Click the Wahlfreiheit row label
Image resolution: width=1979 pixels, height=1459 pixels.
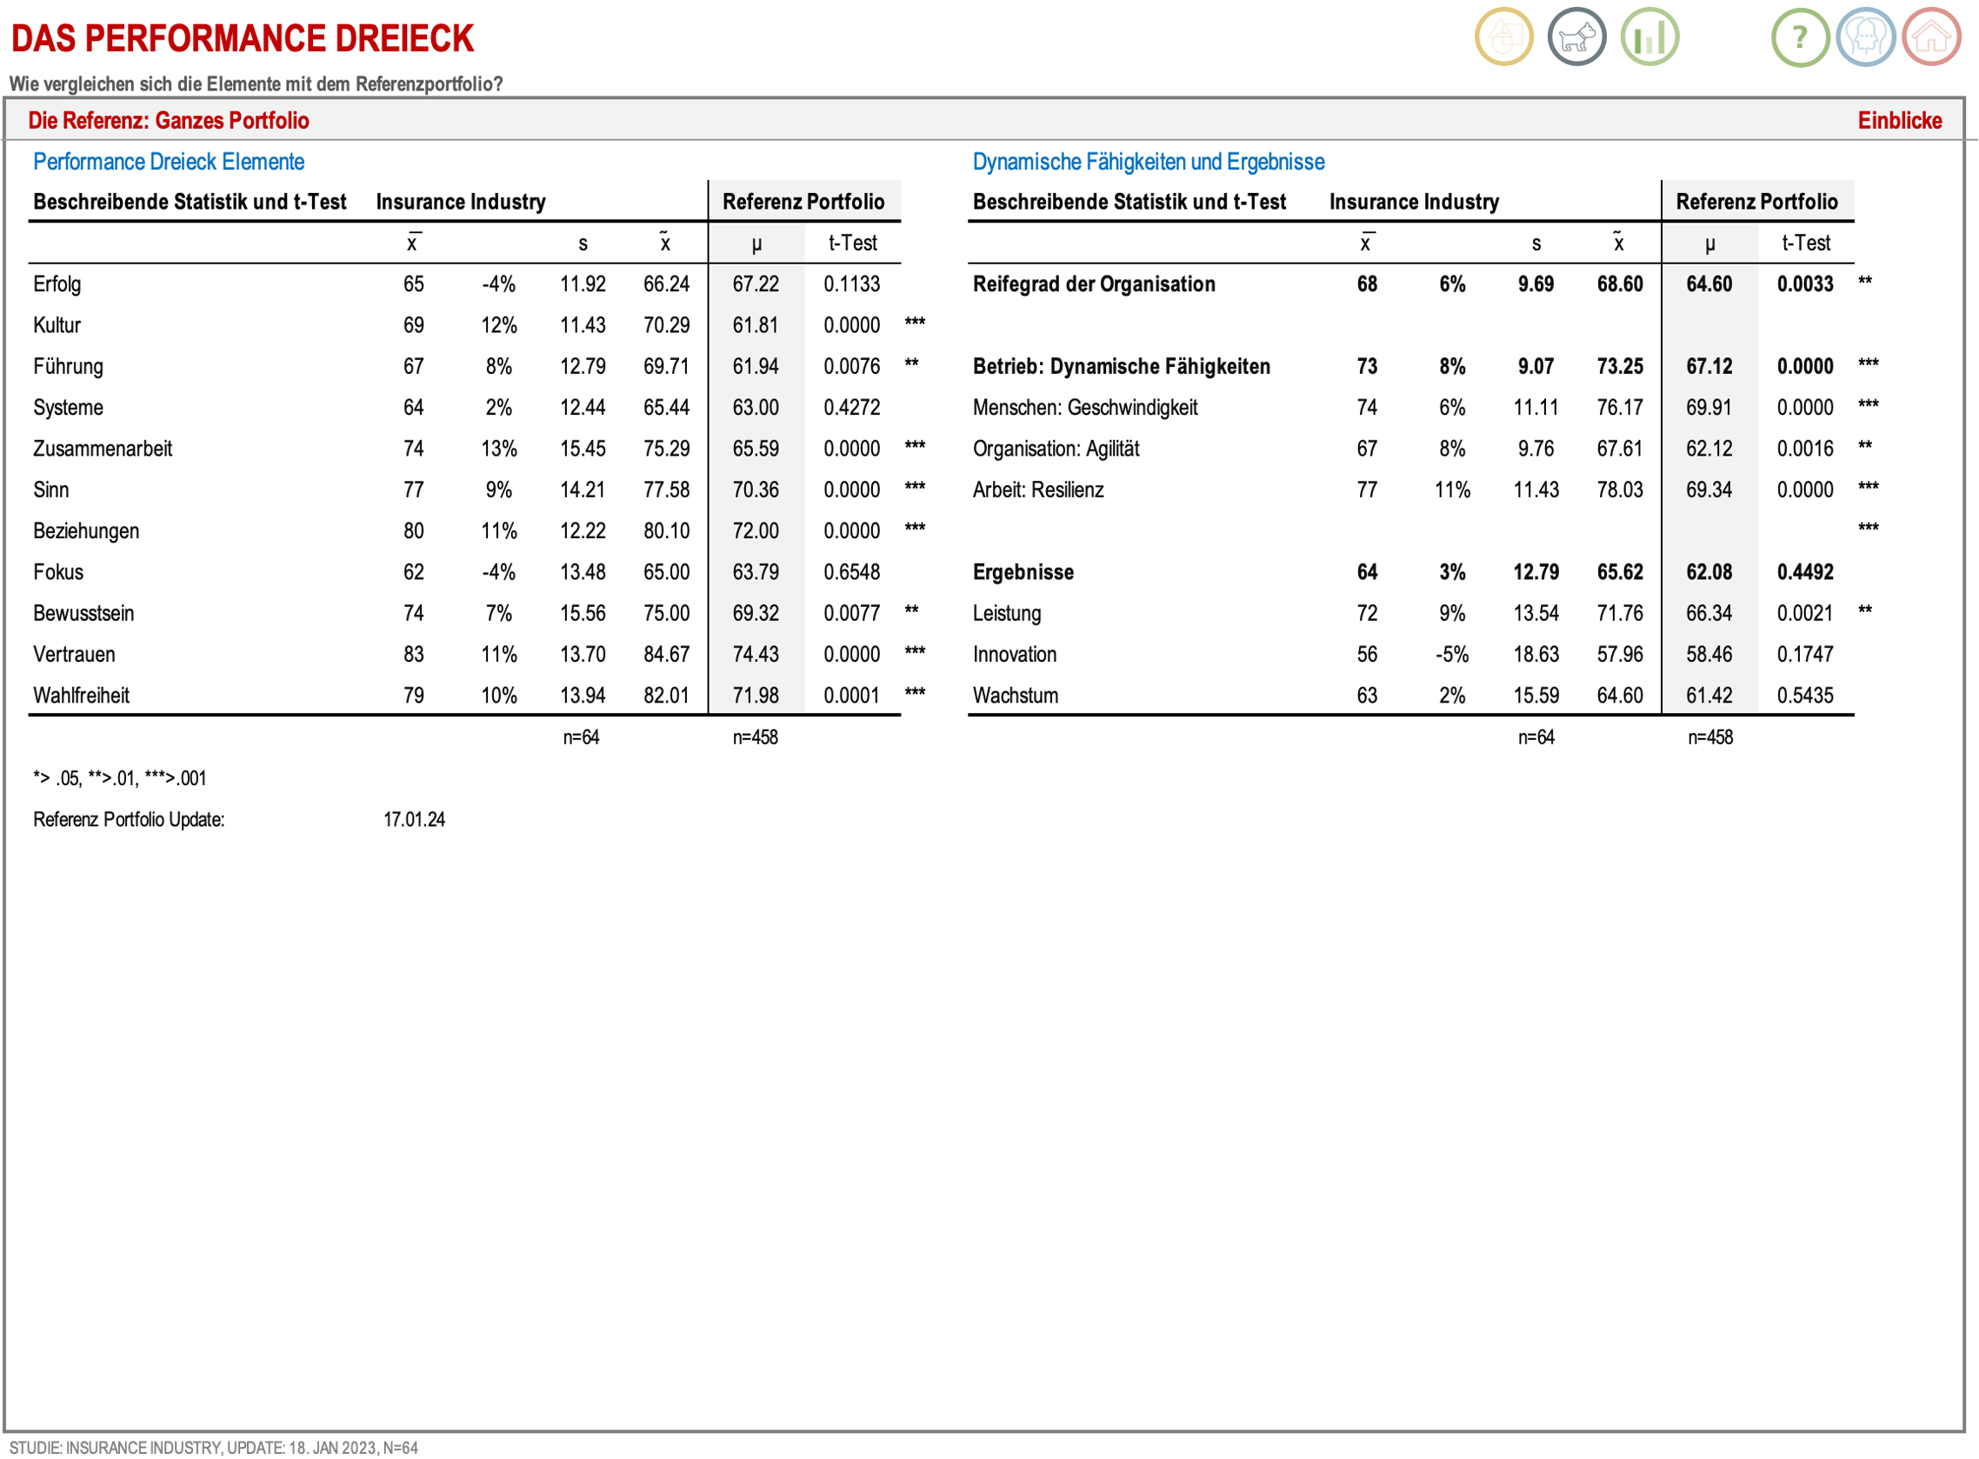coord(81,696)
